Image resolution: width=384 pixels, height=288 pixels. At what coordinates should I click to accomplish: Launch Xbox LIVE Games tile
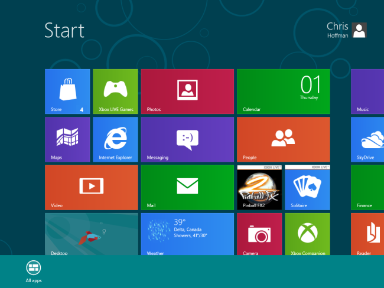(x=115, y=91)
